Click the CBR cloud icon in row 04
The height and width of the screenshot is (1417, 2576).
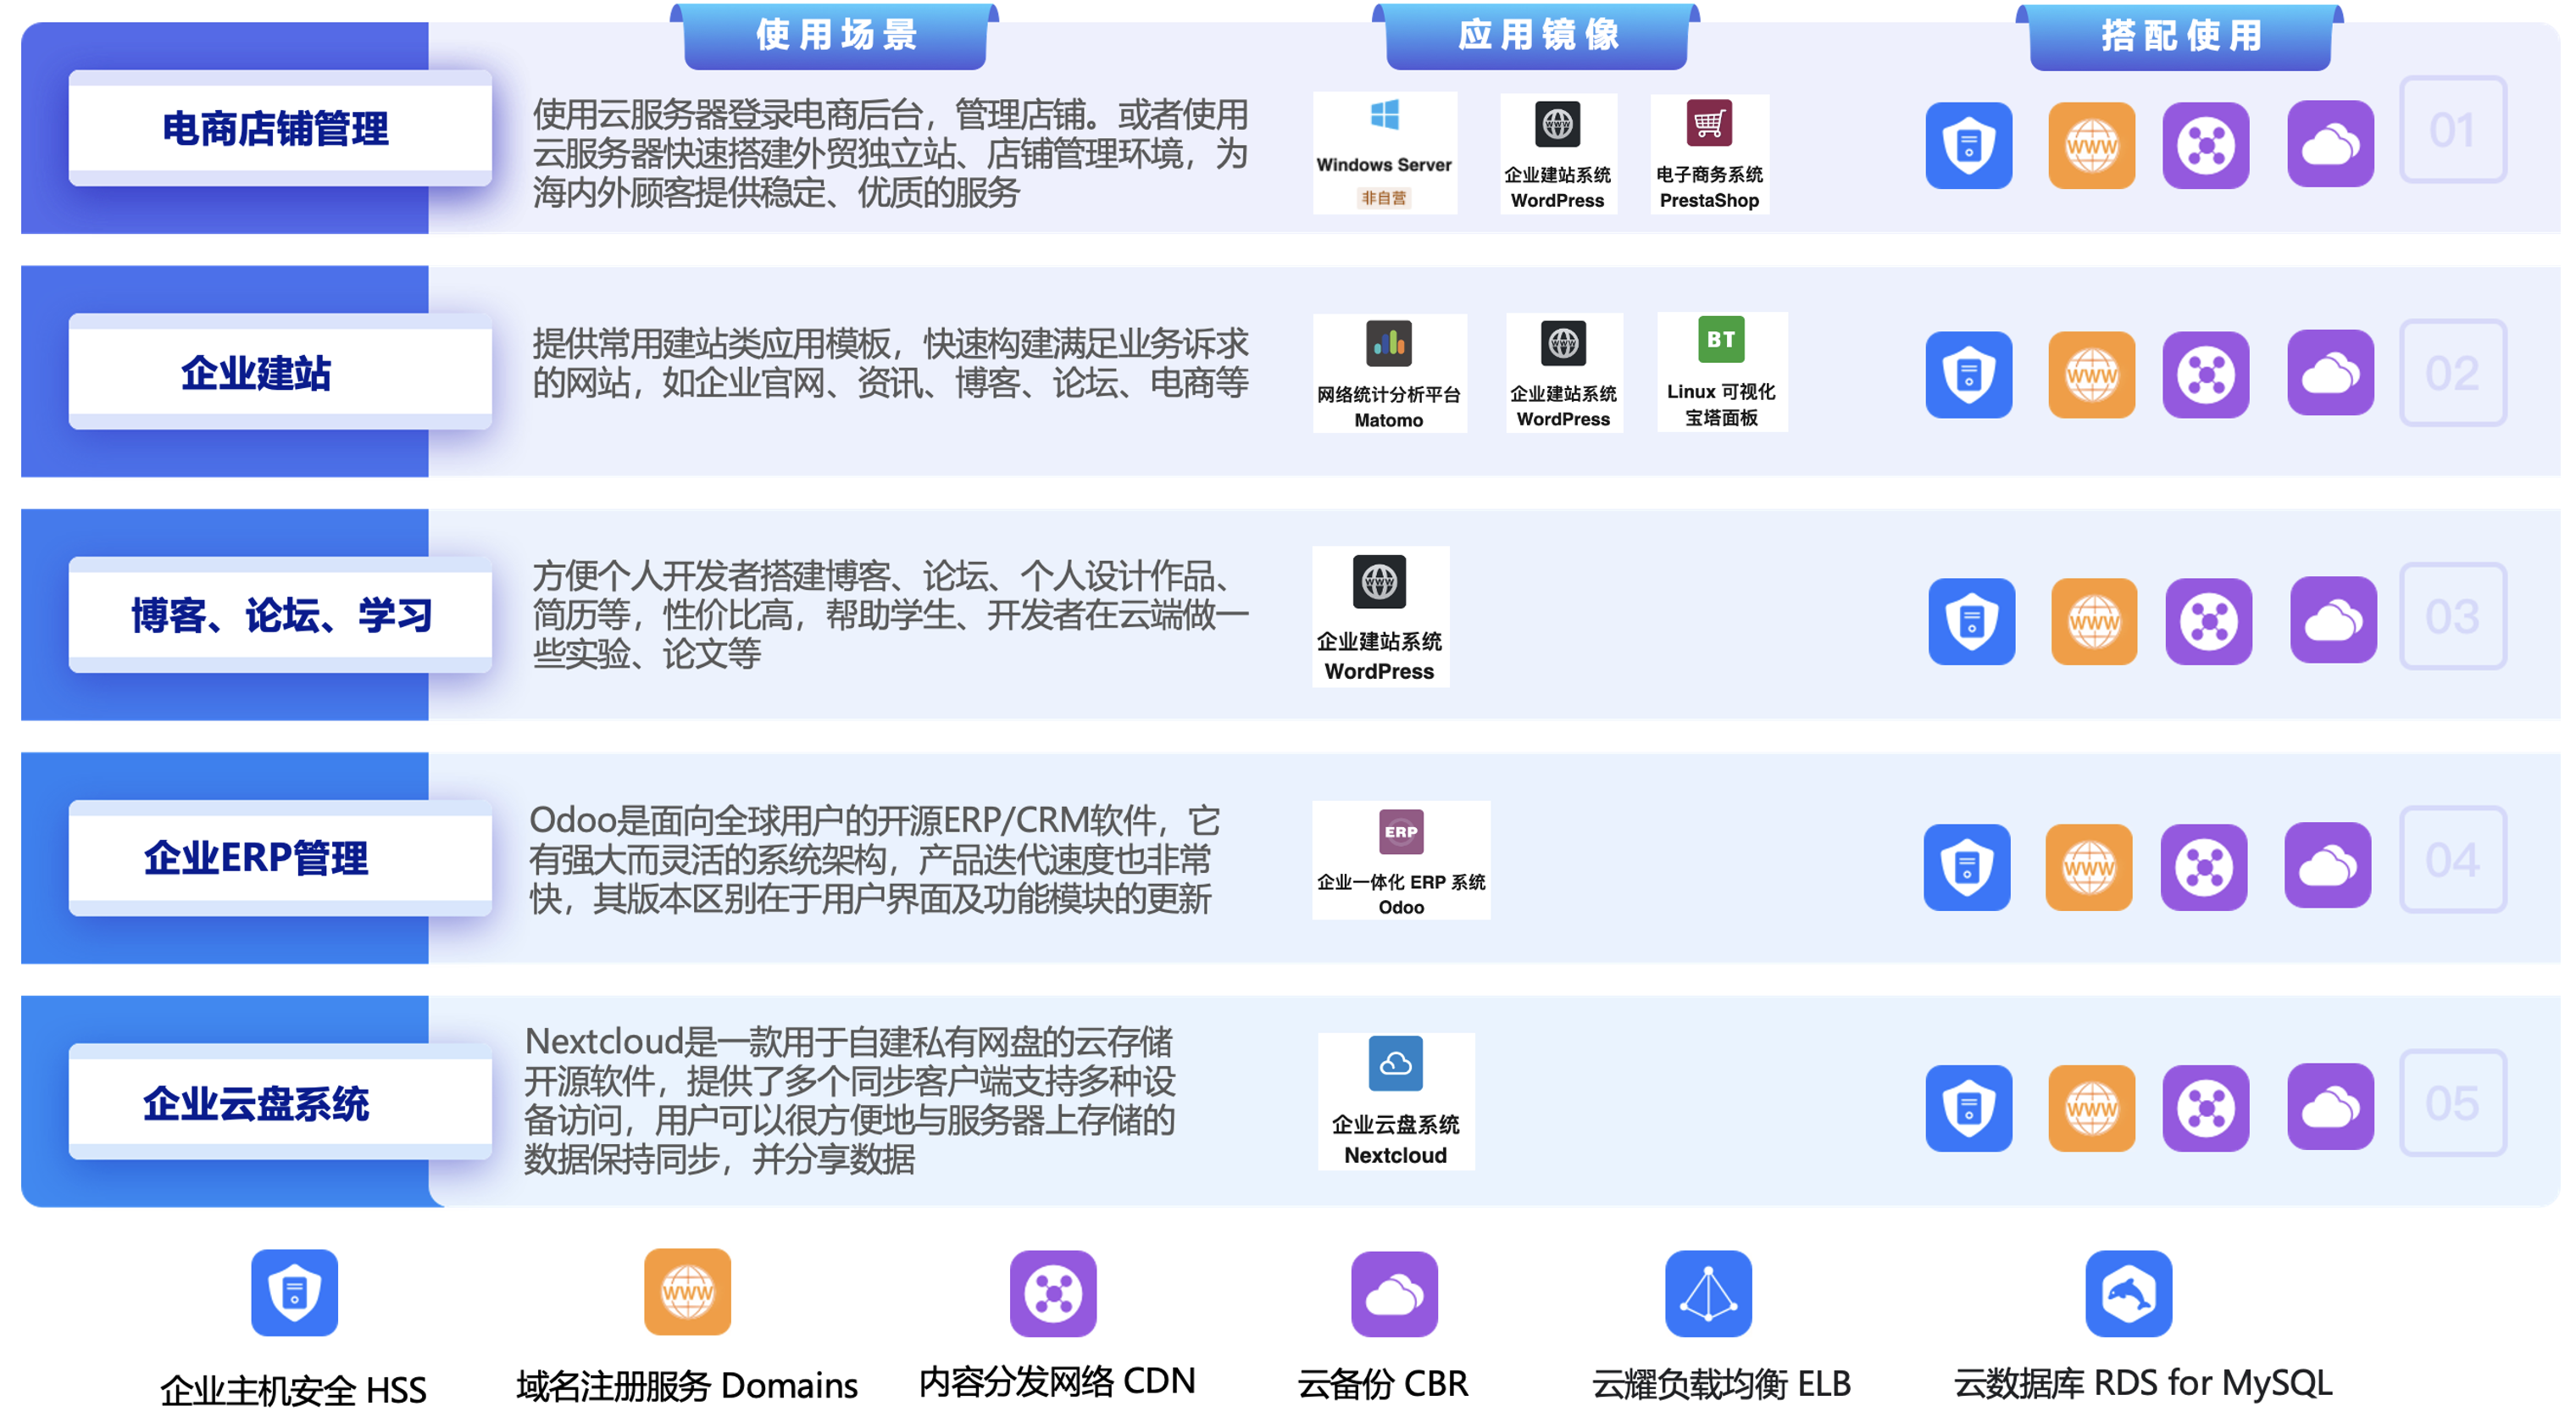click(2327, 865)
